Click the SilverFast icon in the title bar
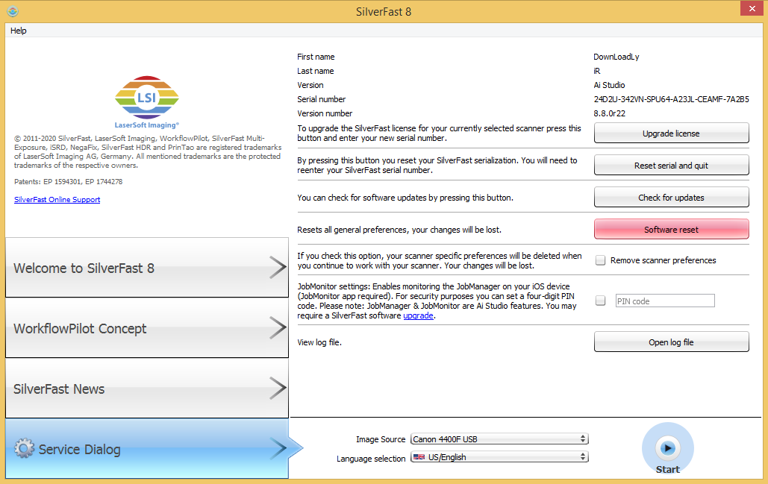Image resolution: width=768 pixels, height=484 pixels. click(12, 11)
